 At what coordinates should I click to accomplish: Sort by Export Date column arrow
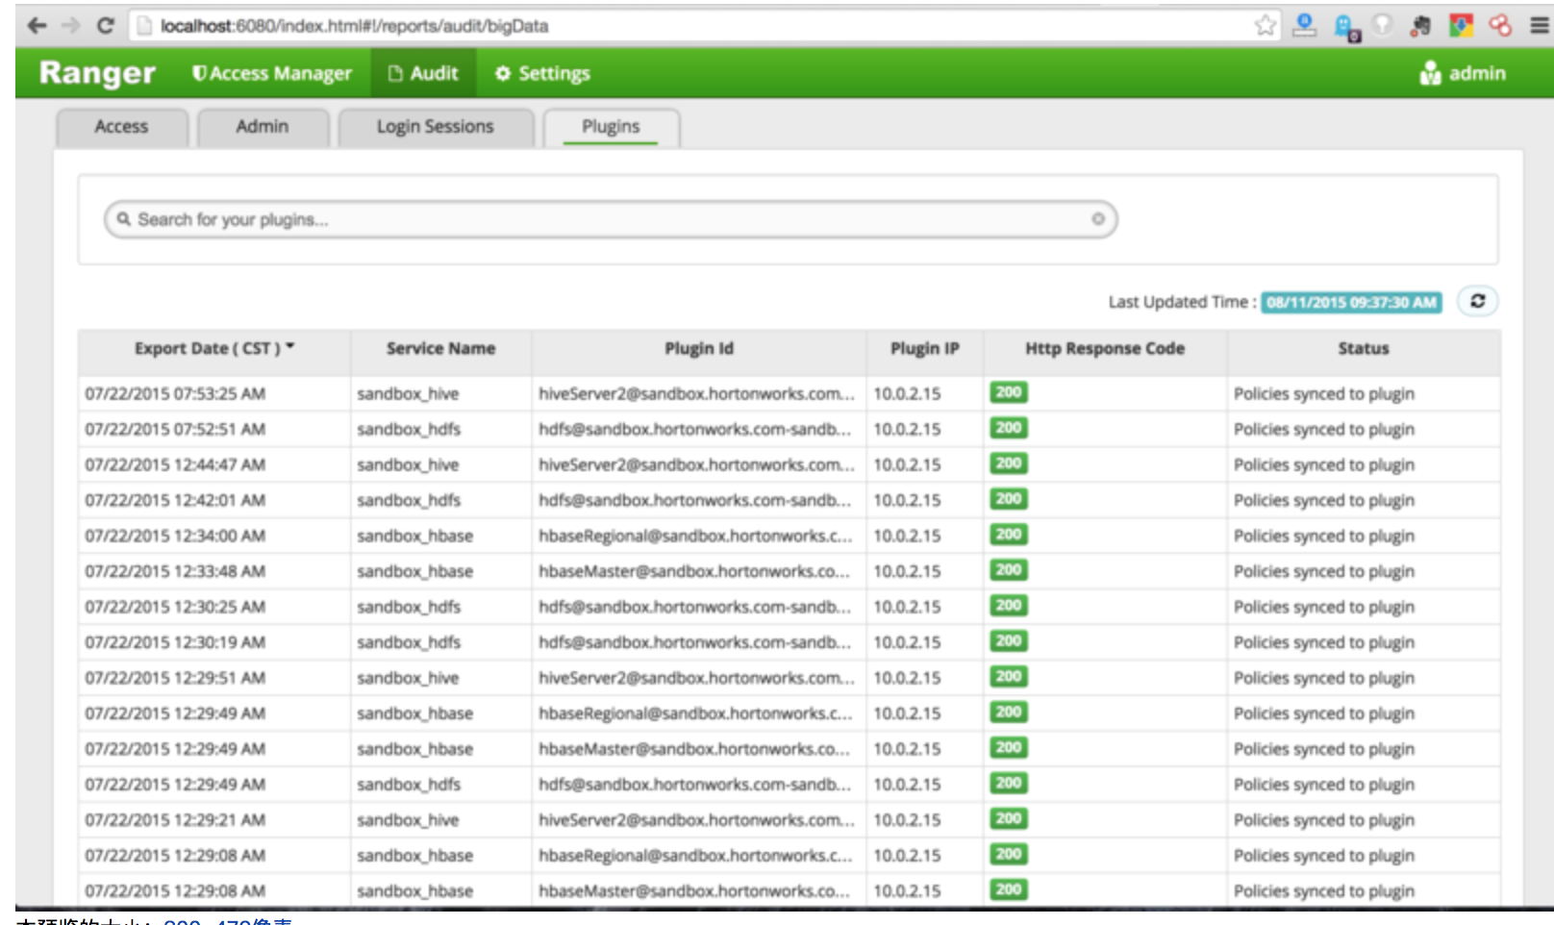289,346
